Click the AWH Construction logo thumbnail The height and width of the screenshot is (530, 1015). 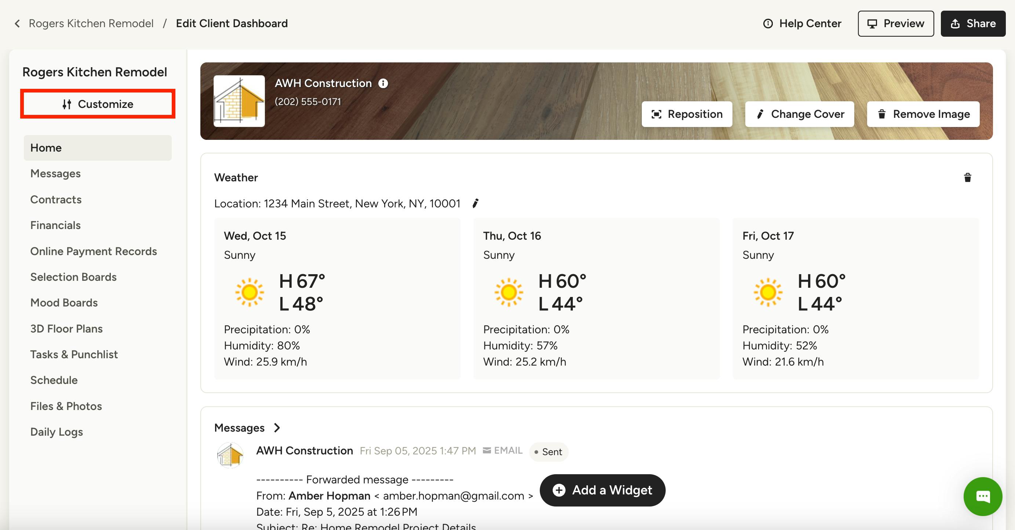(x=239, y=101)
